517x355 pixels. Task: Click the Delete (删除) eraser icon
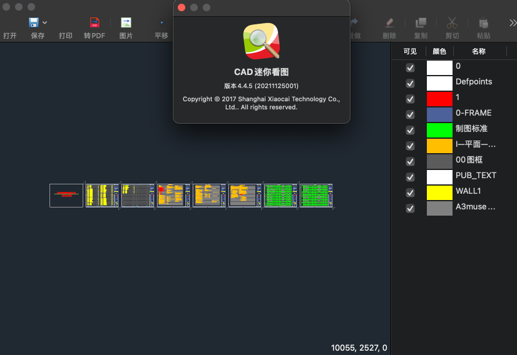coord(389,22)
